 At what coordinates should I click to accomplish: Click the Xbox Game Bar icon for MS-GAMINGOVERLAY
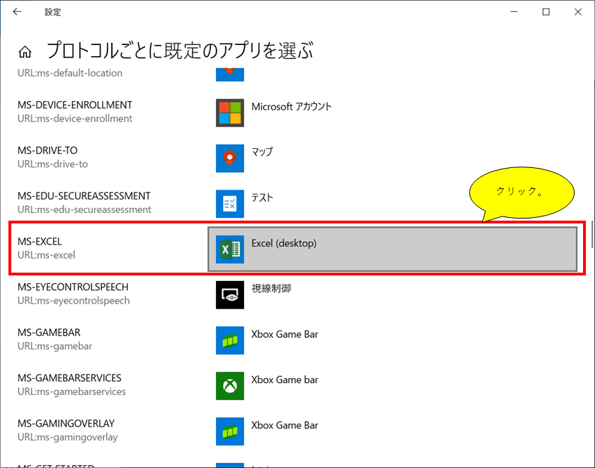coord(229,431)
